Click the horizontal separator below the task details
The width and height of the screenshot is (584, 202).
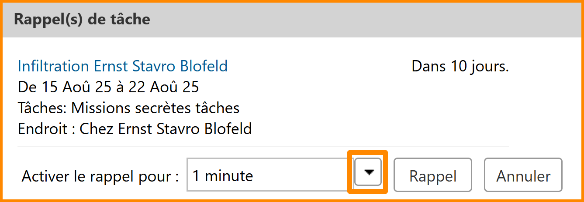coord(263,146)
